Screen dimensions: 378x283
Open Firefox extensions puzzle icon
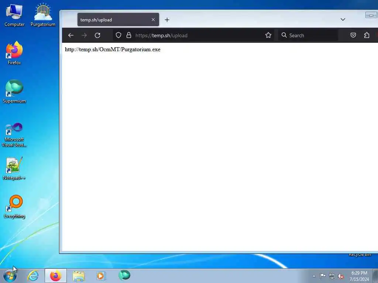coord(367,35)
